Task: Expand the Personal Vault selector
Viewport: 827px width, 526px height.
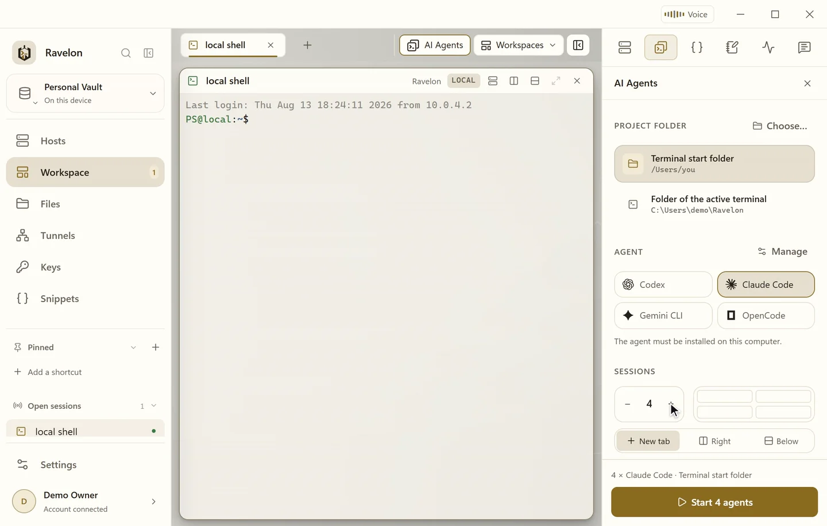Action: (85, 93)
